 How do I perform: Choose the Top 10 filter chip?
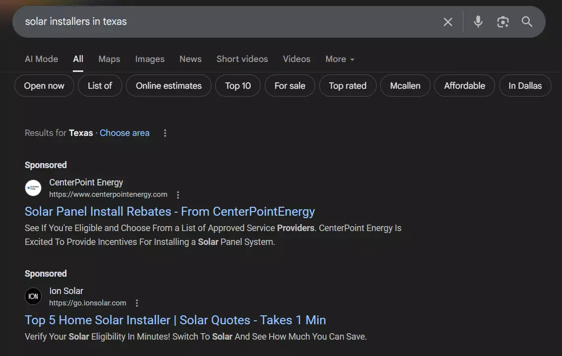tap(238, 86)
